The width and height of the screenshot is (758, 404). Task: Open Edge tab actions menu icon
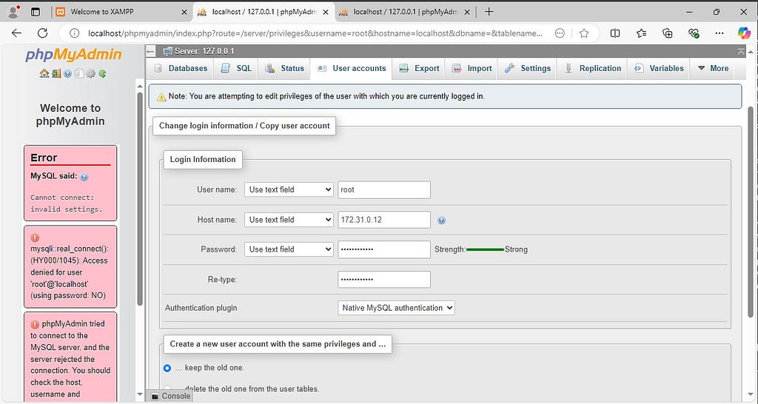pyautogui.click(x=36, y=12)
